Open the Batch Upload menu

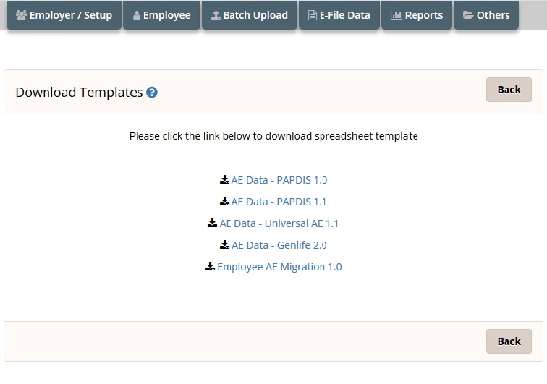250,15
